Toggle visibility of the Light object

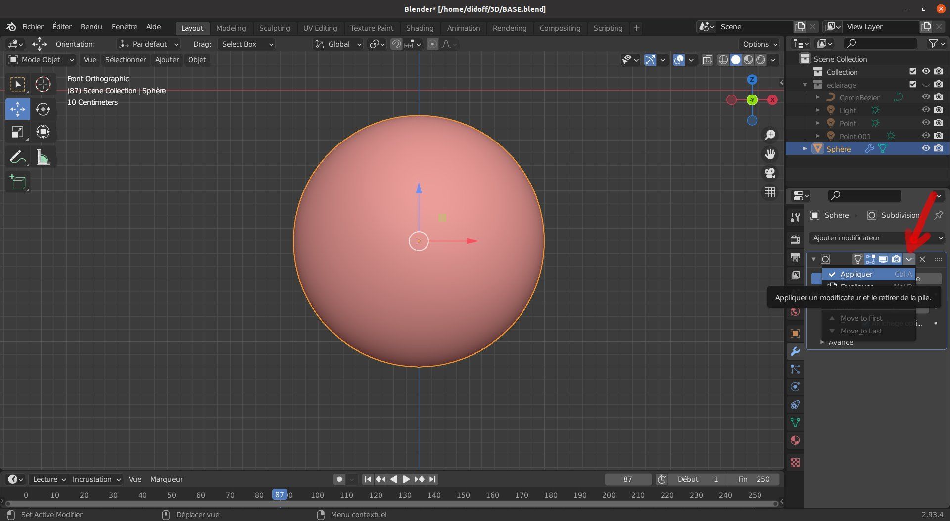(926, 110)
